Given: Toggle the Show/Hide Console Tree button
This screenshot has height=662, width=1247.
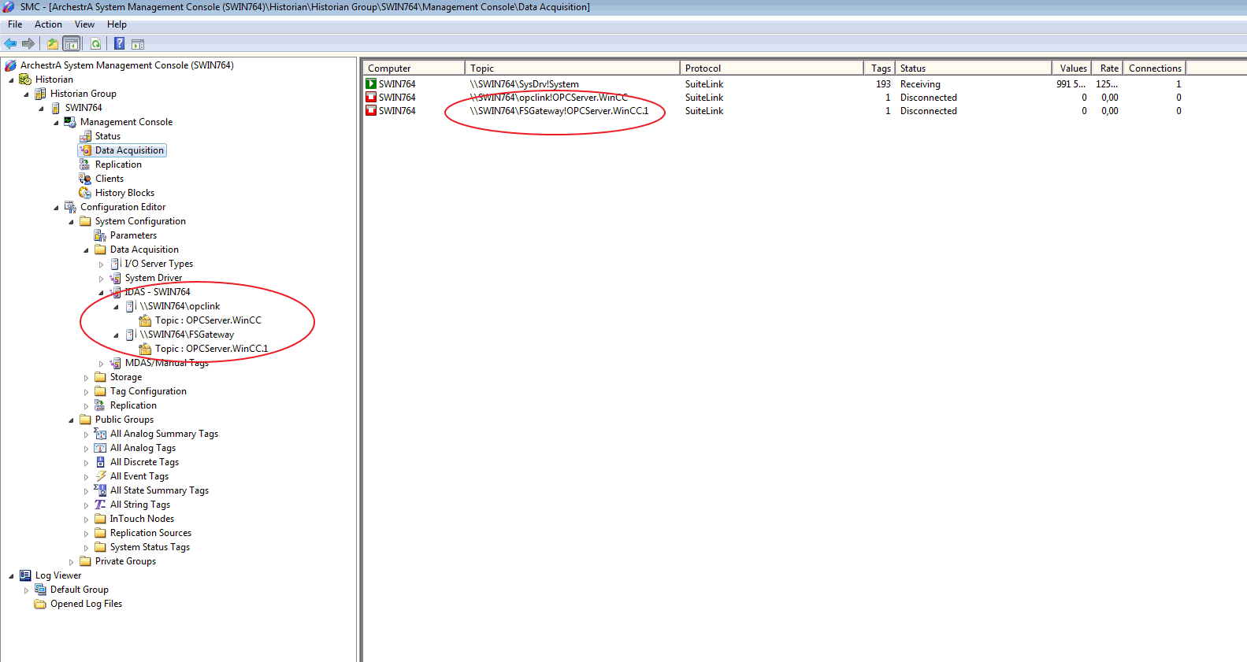Looking at the screenshot, I should (72, 44).
